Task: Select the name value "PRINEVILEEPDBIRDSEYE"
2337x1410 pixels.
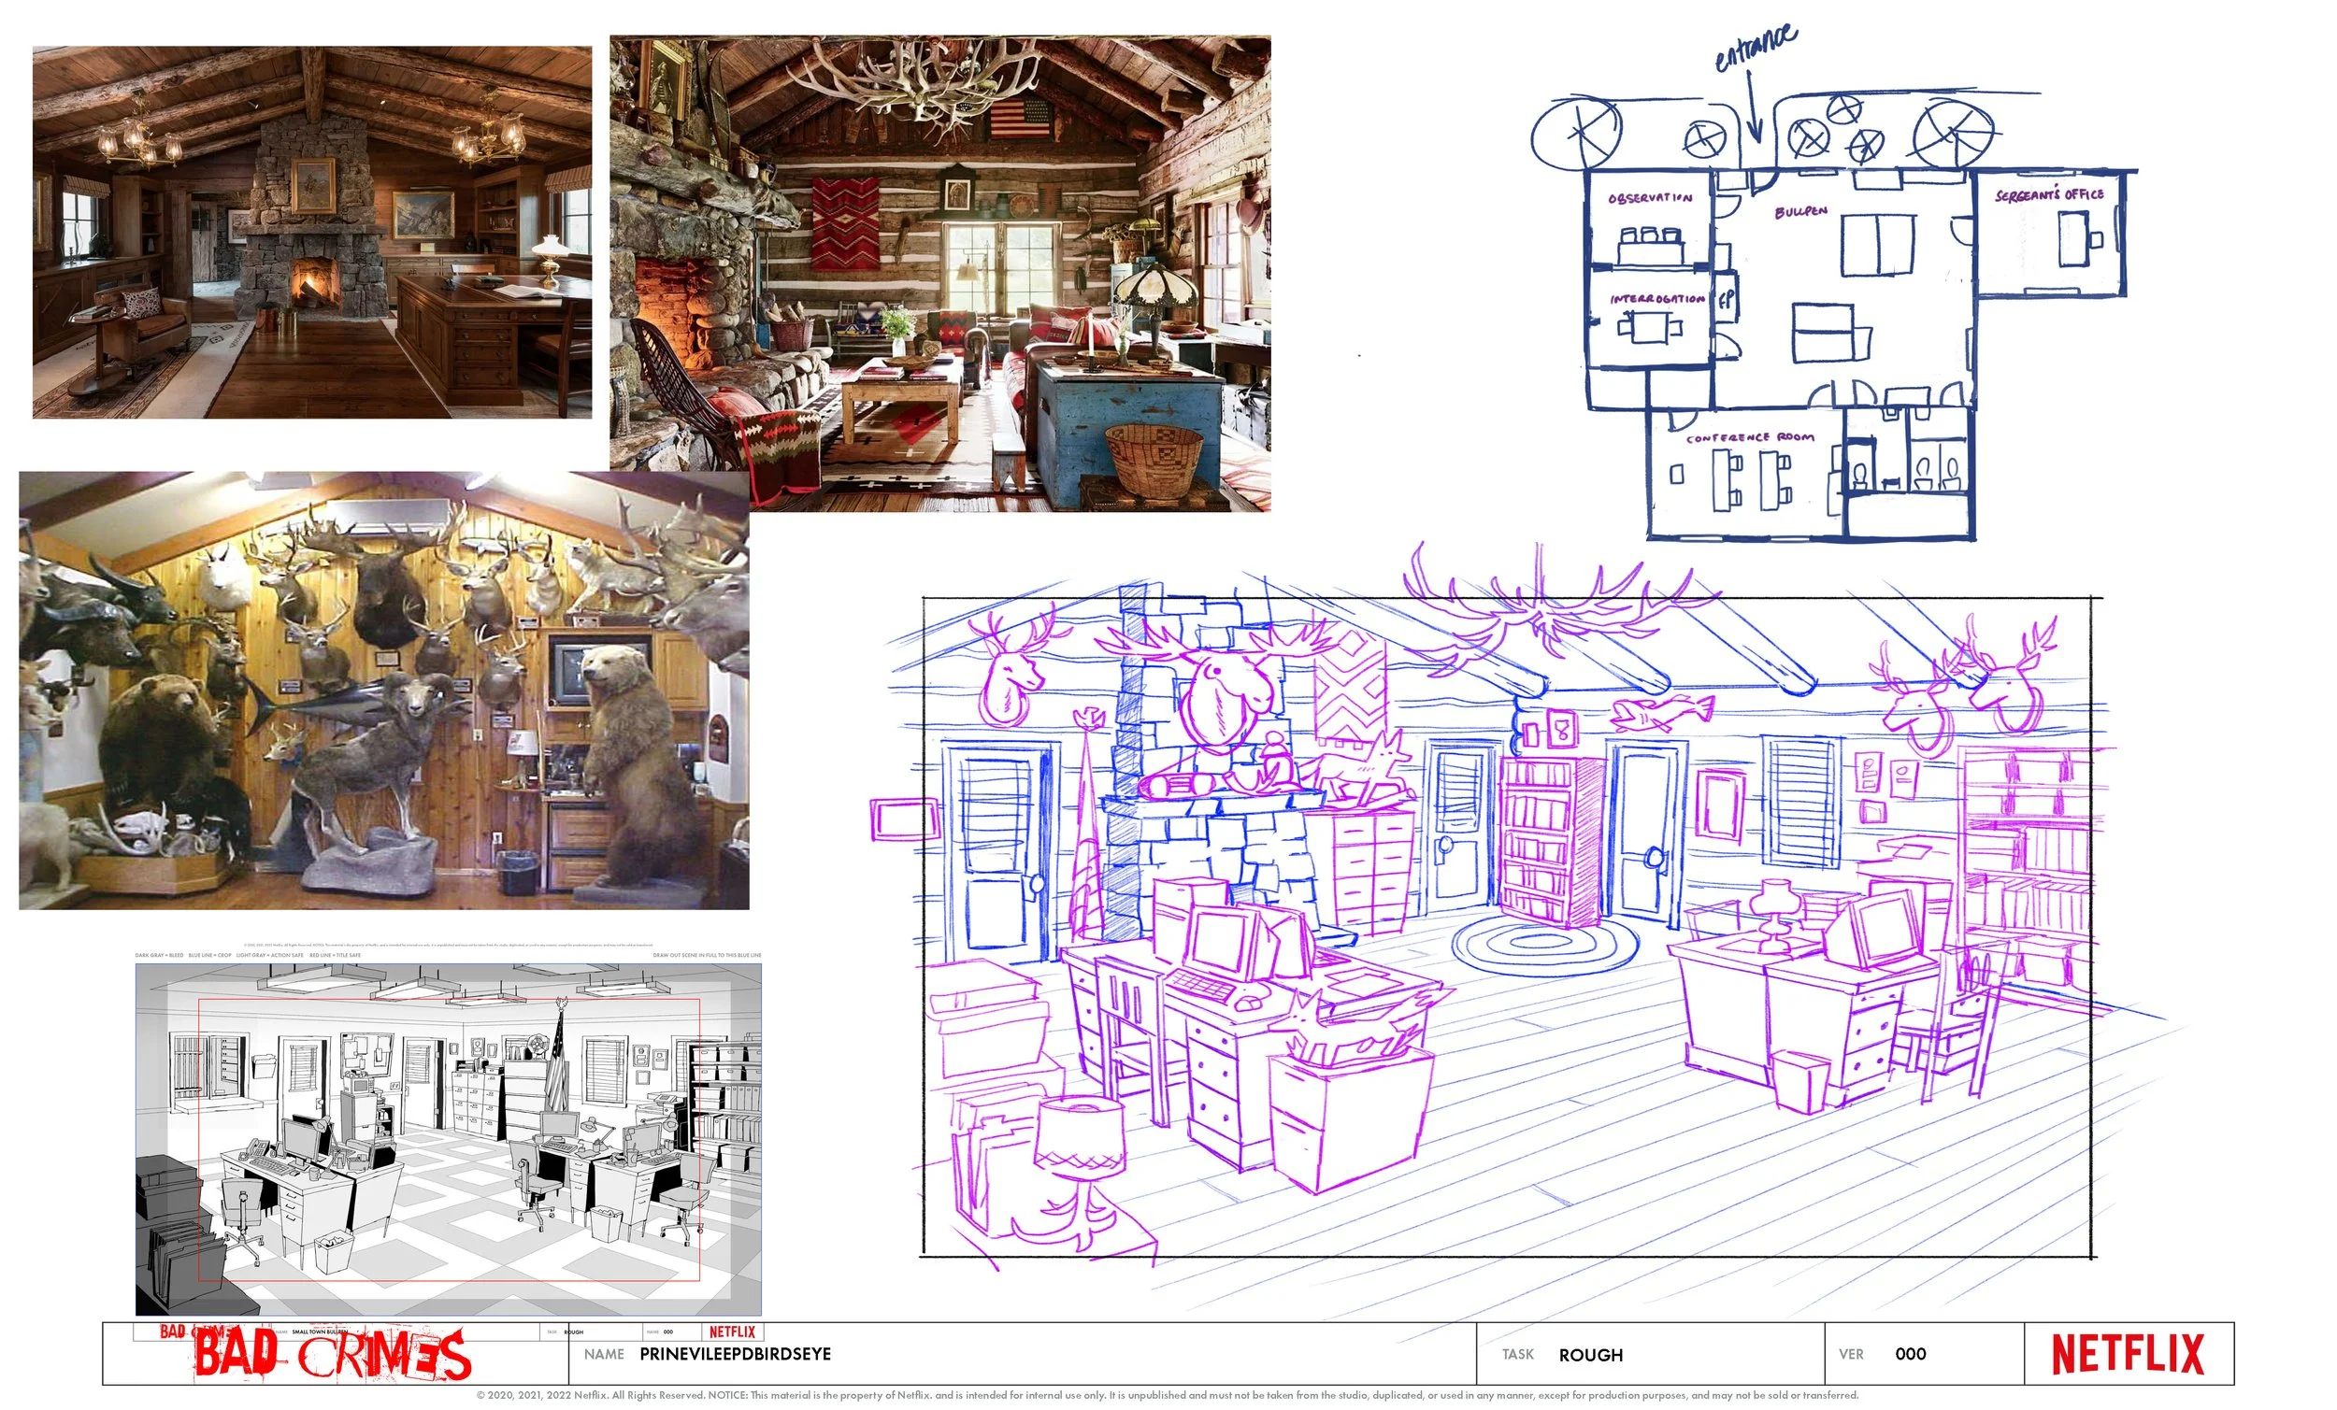Action: click(x=735, y=1354)
